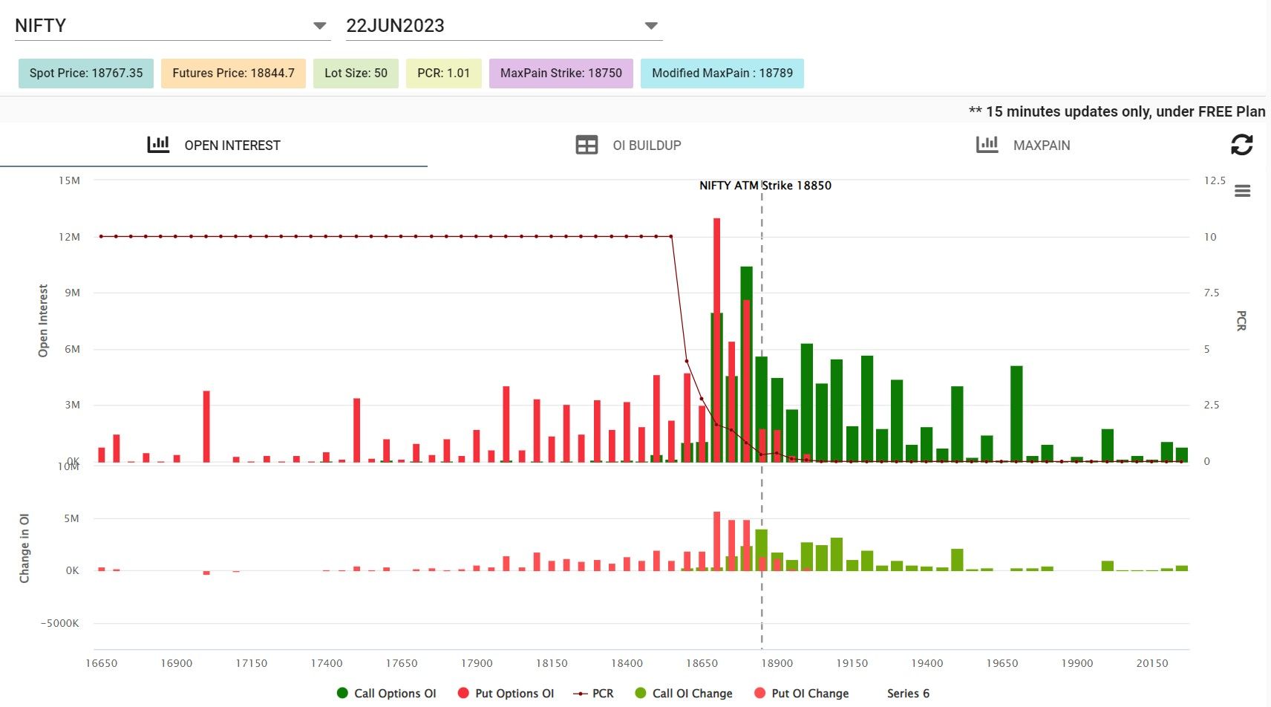
Task: Expand the 22JUN2023 expiry dropdown arrow
Action: click(651, 26)
